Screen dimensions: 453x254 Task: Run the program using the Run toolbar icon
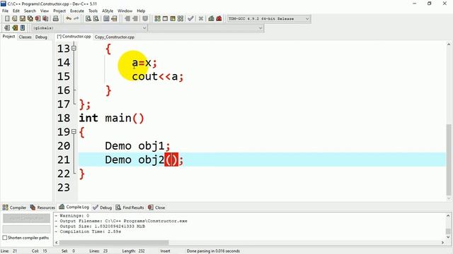[x=165, y=19]
